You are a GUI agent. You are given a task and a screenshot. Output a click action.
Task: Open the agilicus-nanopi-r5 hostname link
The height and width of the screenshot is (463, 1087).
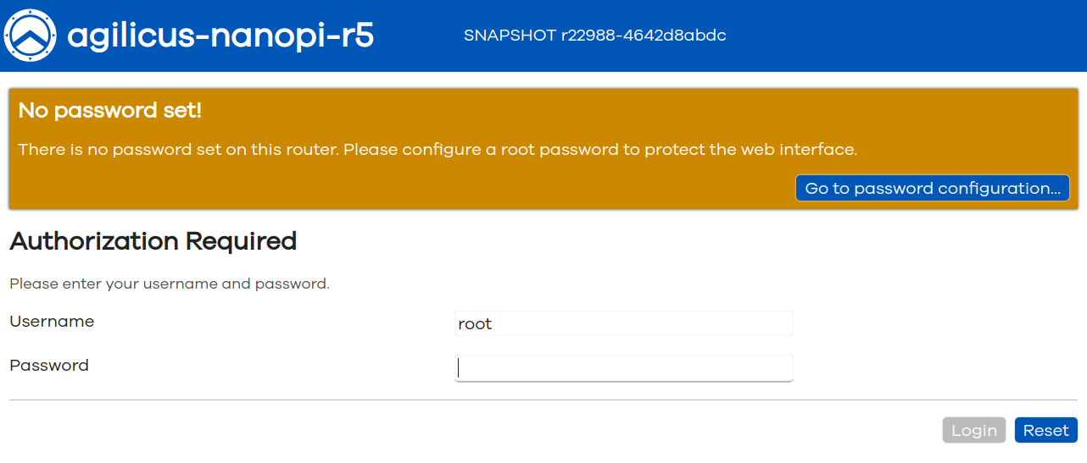pos(220,36)
